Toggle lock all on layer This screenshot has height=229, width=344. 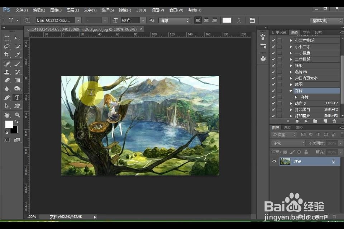(x=306, y=152)
